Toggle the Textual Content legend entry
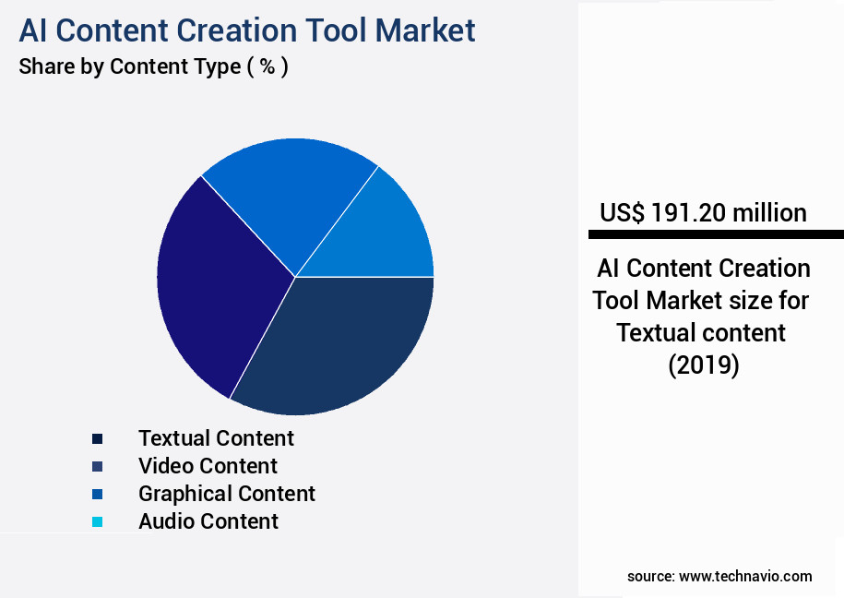 (x=216, y=437)
